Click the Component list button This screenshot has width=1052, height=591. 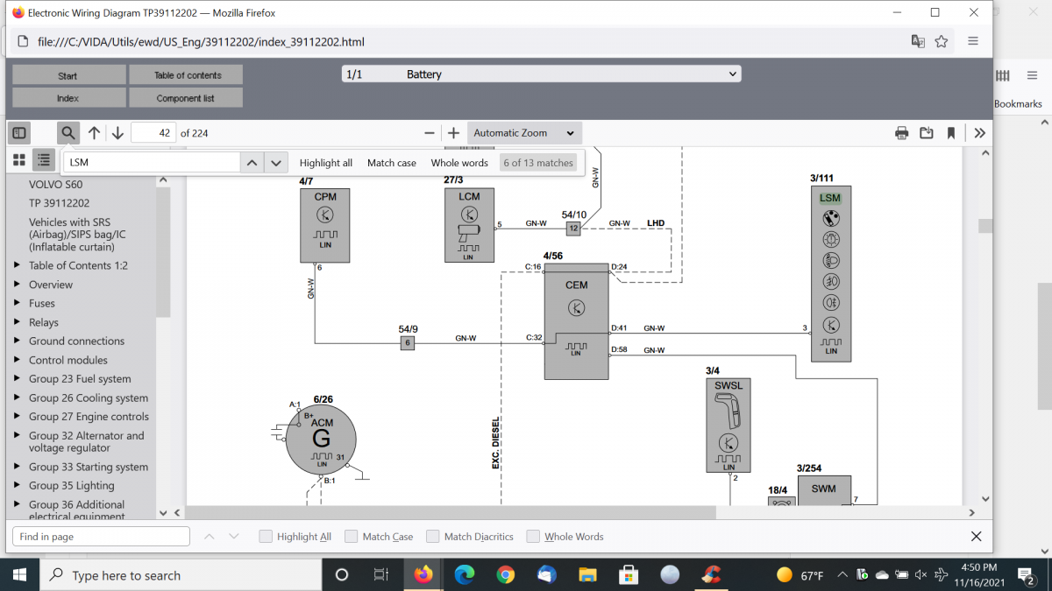point(185,98)
